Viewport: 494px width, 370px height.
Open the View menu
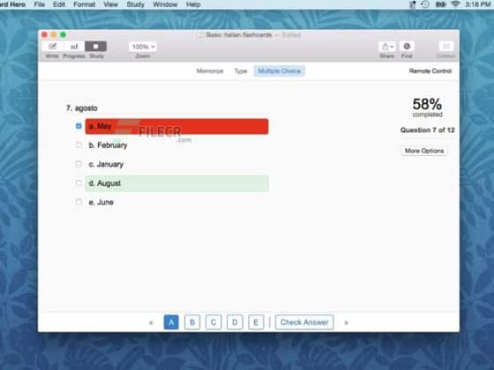110,4
